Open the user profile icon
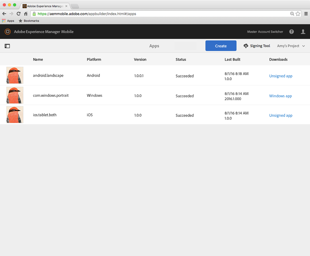Image resolution: width=310 pixels, height=256 pixels. tap(303, 31)
